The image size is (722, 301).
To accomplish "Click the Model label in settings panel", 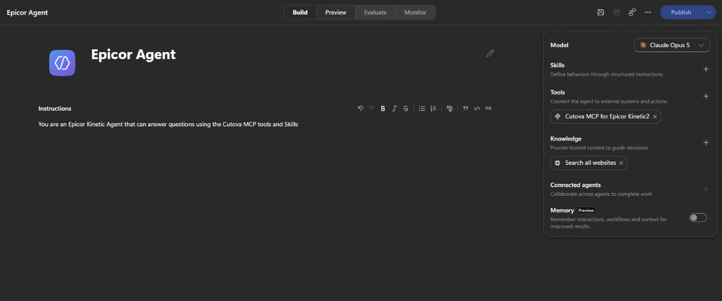I will (x=559, y=46).
